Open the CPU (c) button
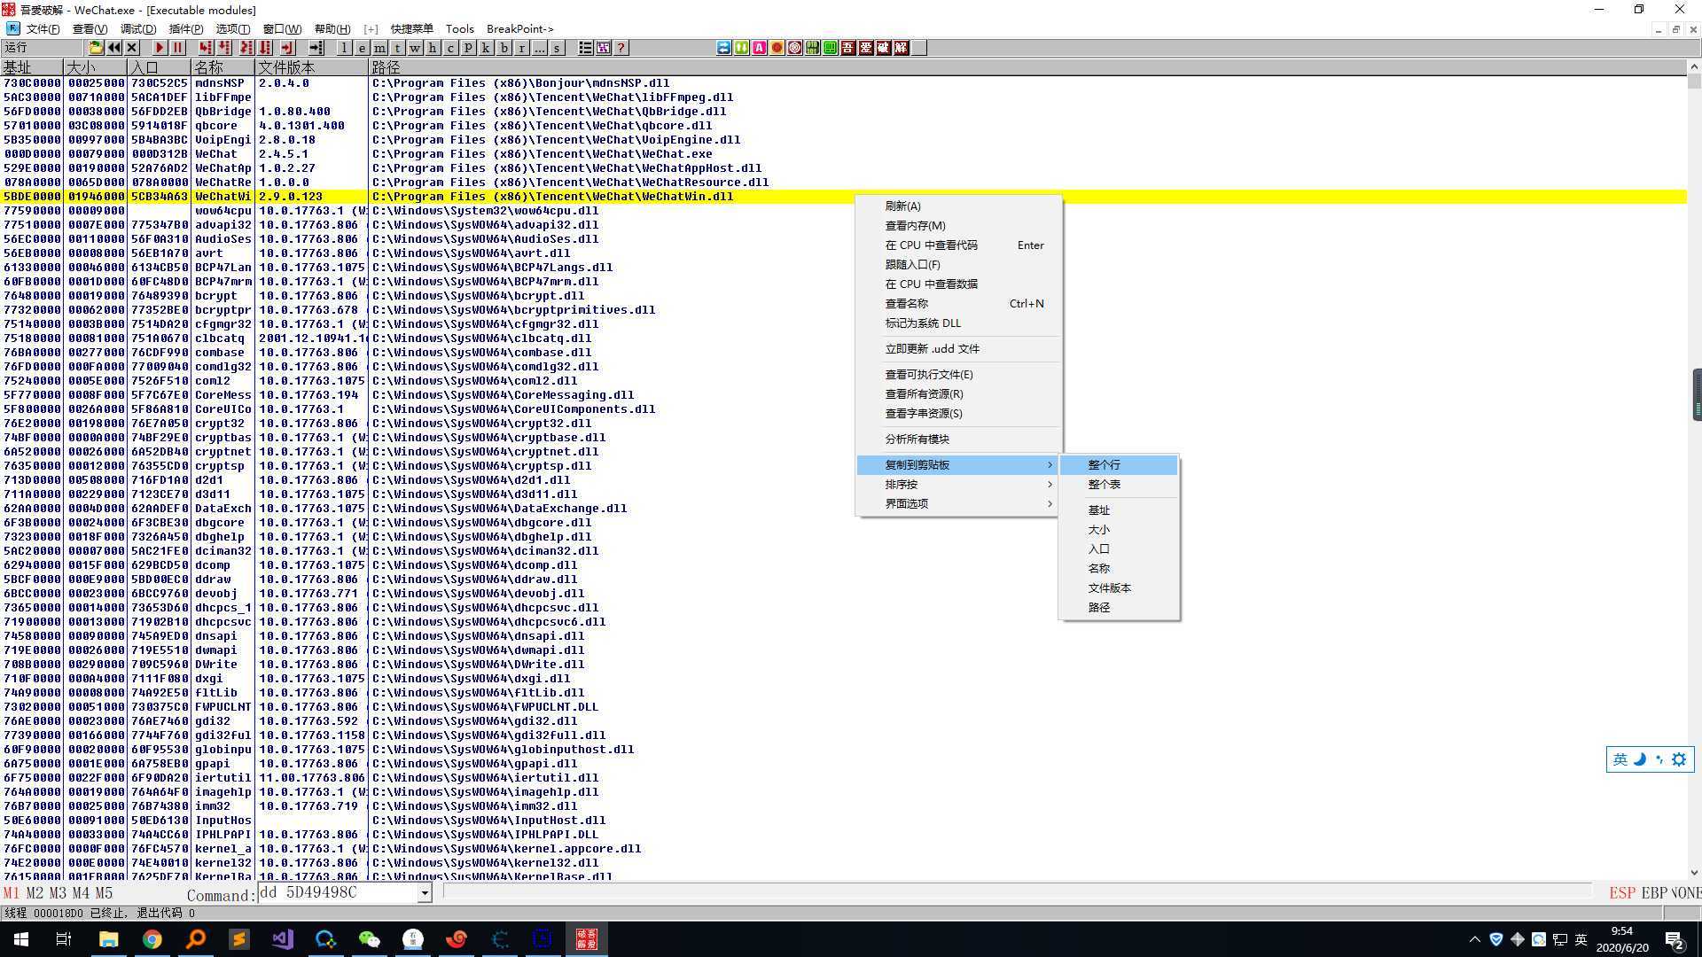 point(450,48)
